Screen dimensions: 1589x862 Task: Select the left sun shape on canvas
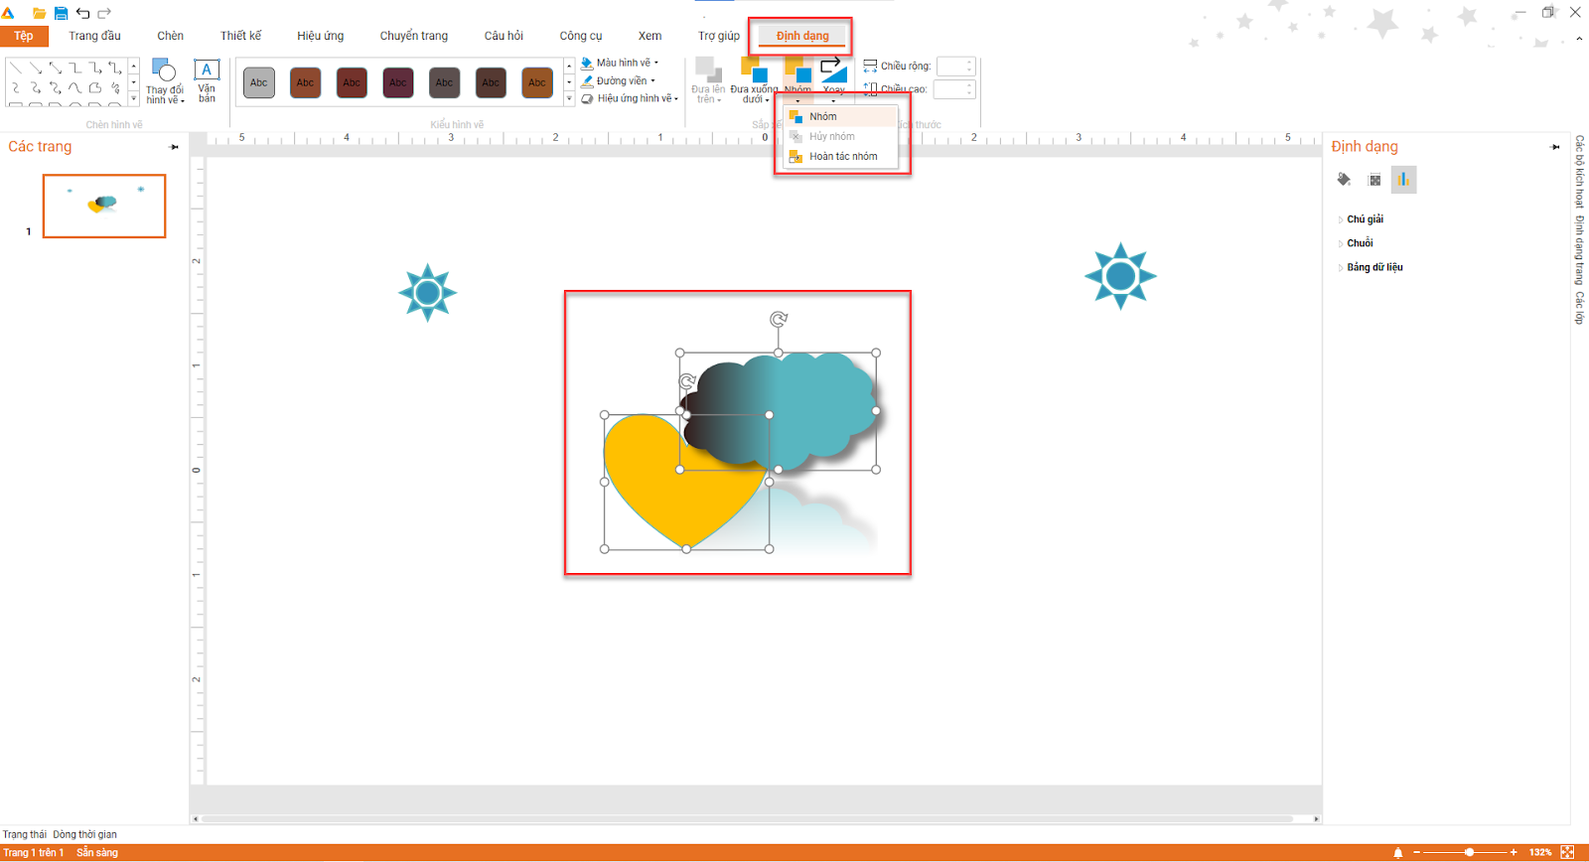point(427,293)
